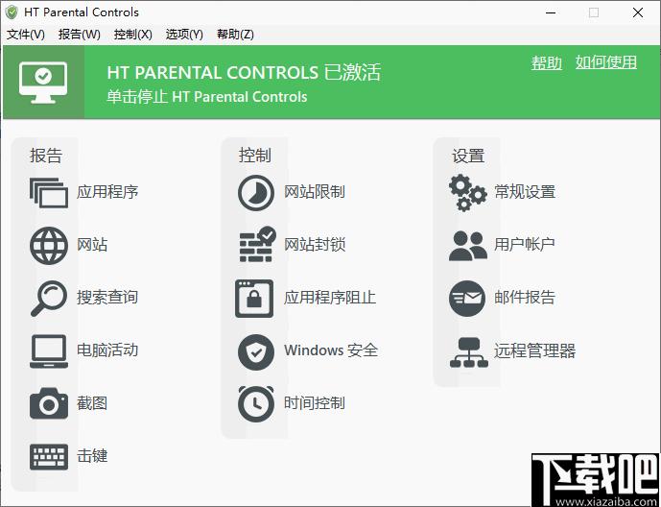Click the firewall icon for 网站封锁

click(257, 245)
